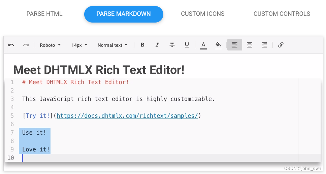The width and height of the screenshot is (326, 174).
Task: Select the Parse Markdown tab
Action: (124, 14)
